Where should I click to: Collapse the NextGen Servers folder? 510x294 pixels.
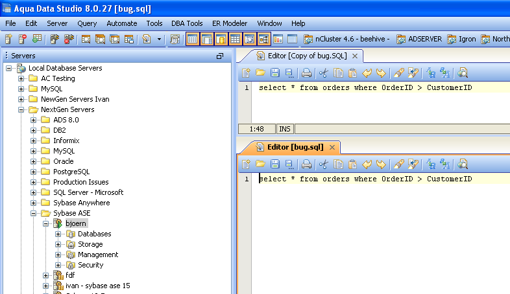tap(21, 109)
